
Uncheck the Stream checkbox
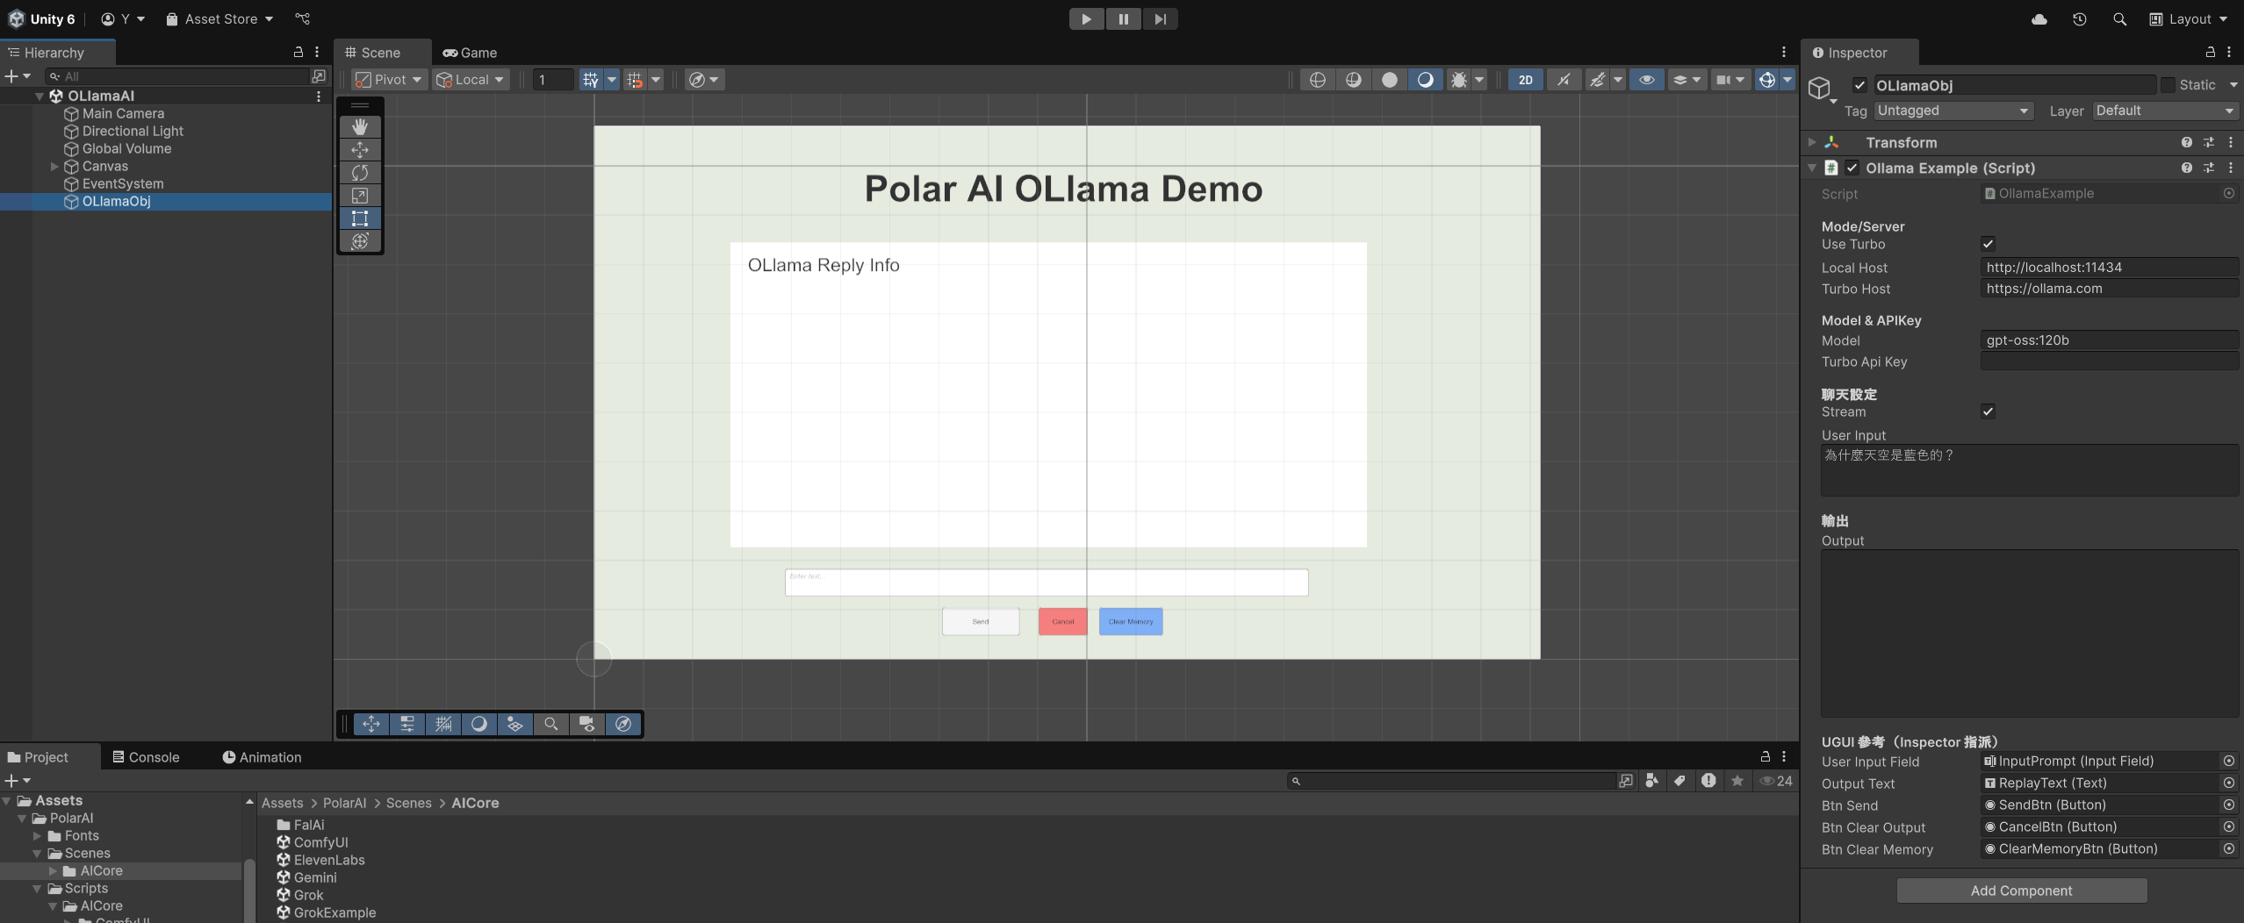tap(1989, 411)
